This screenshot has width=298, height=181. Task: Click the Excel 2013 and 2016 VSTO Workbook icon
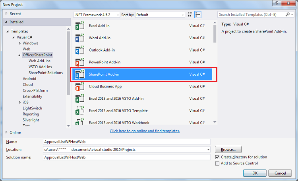click(79, 122)
